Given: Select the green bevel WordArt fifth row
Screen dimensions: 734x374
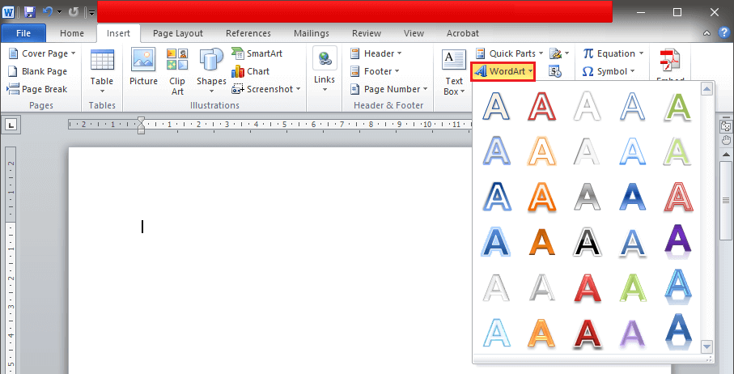Looking at the screenshot, I should tap(633, 287).
